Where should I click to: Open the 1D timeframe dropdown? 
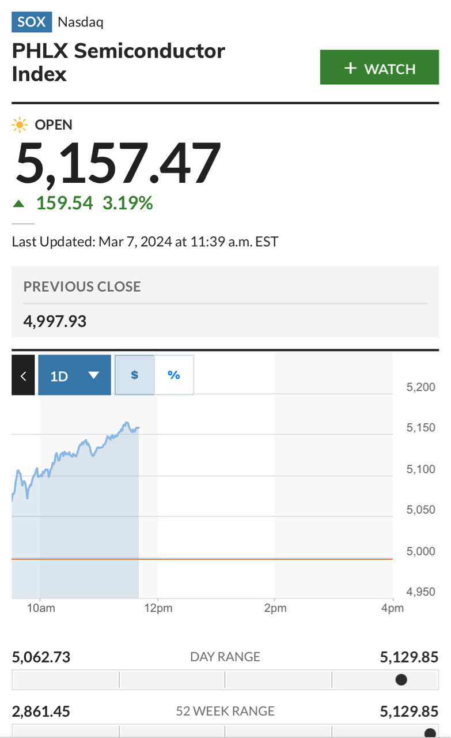point(74,375)
